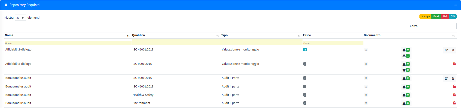The height and width of the screenshot is (108, 461).
Task: Edit the Affidabilità-dialogo ISO 45001:2018 requirement
Action: pyautogui.click(x=446, y=50)
